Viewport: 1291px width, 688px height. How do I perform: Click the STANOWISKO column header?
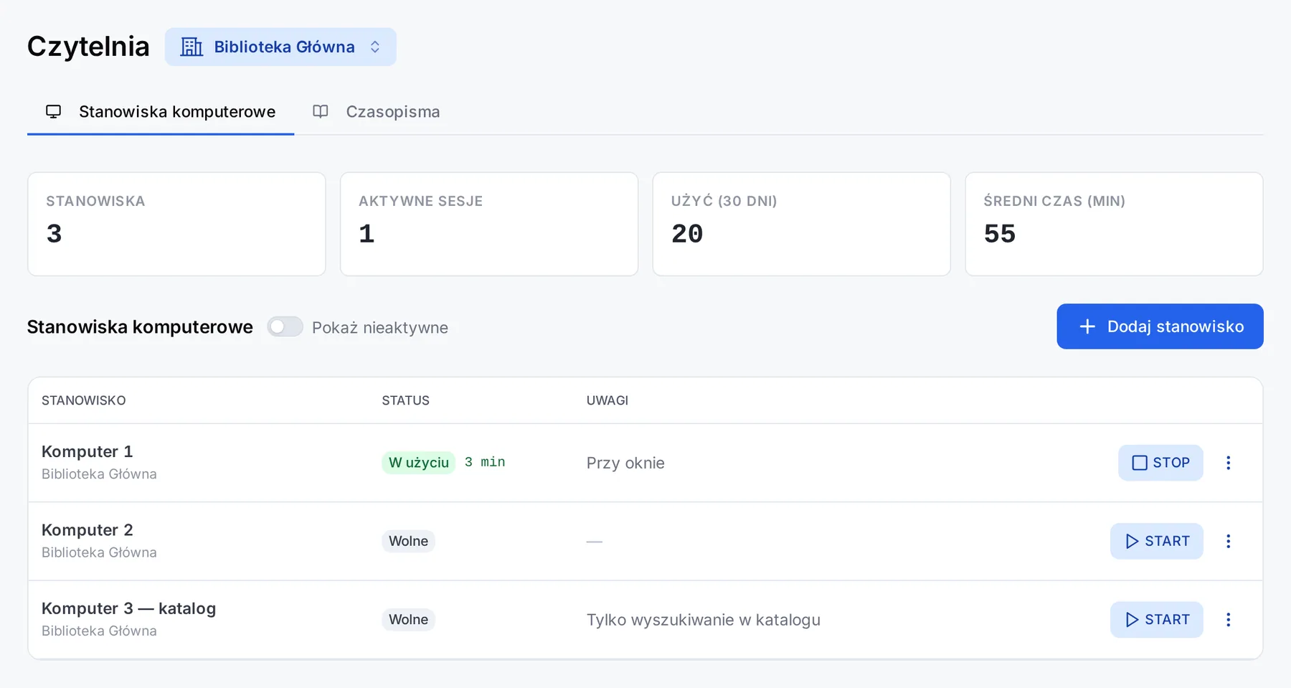pyautogui.click(x=83, y=400)
